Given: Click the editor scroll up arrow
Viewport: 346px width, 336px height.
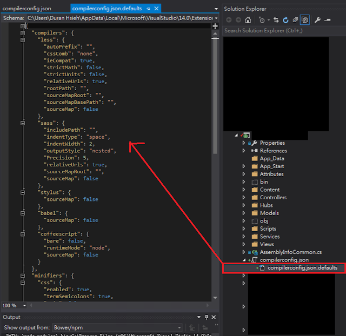Looking at the screenshot, I should (215, 33).
